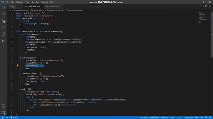This screenshot has width=213, height=119.
Task: Change line ending via CRLF
Action: tap(178, 118)
